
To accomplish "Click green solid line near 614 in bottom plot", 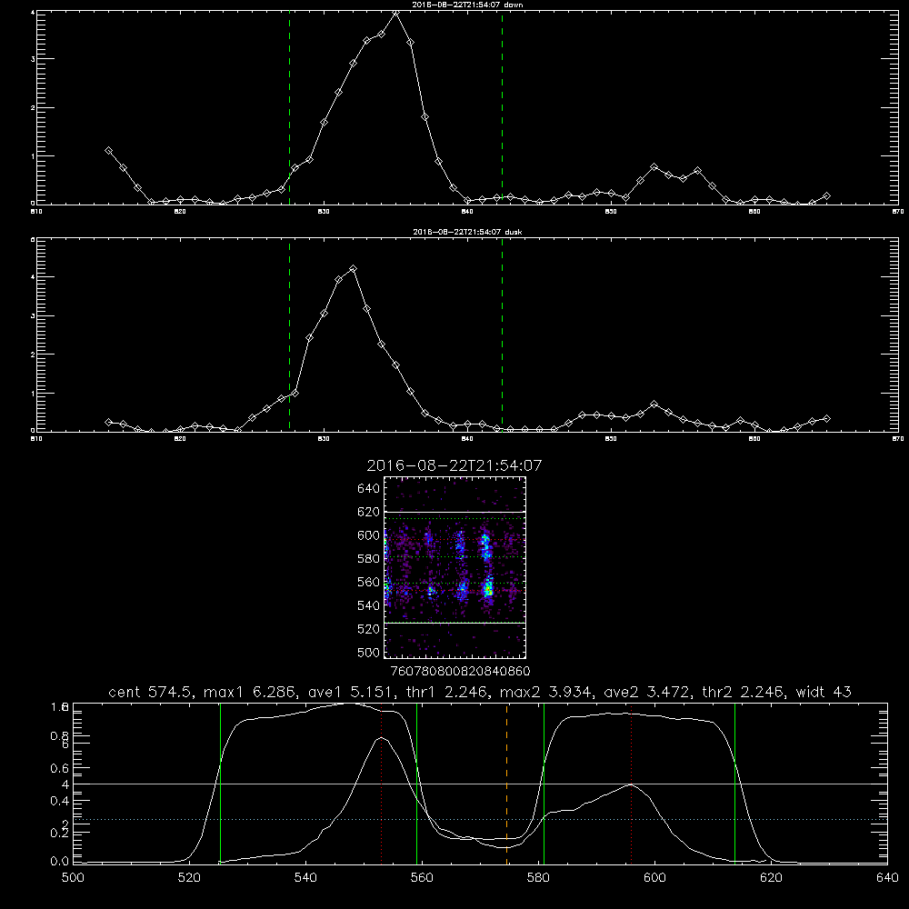I will [x=734, y=784].
